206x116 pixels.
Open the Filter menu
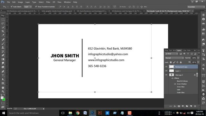click(x=48, y=2)
